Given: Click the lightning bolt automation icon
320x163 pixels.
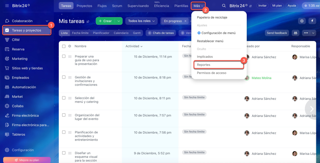Looking at the screenshot, I should pyautogui.click(x=312, y=21).
